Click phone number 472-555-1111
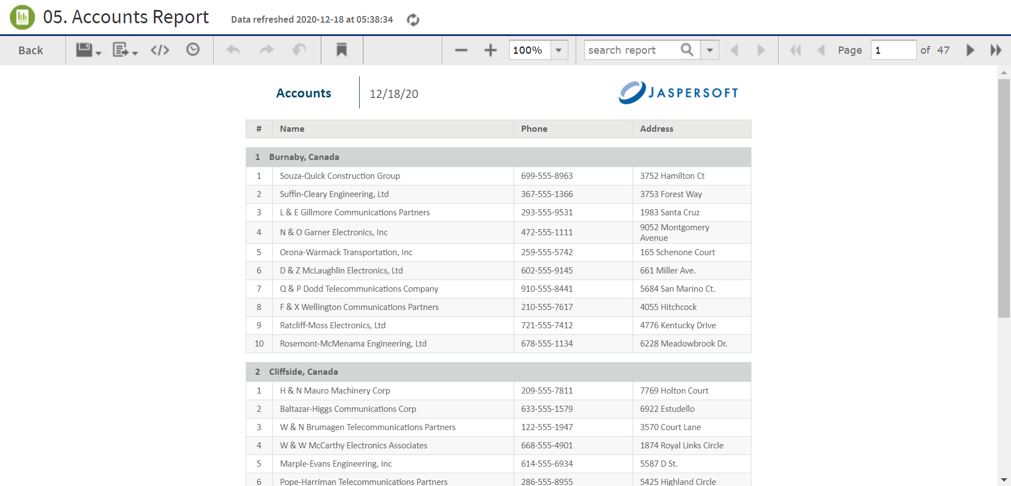 [x=547, y=232]
